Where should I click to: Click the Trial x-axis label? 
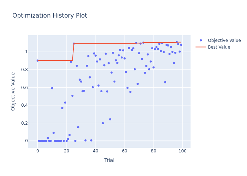(x=109, y=161)
